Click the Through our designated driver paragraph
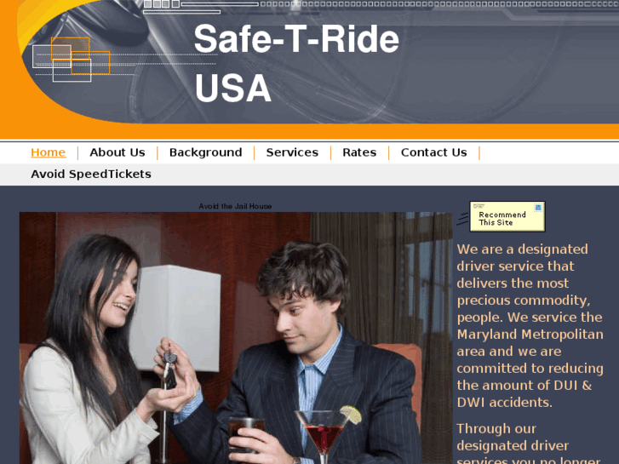619x464 pixels. coord(528,443)
